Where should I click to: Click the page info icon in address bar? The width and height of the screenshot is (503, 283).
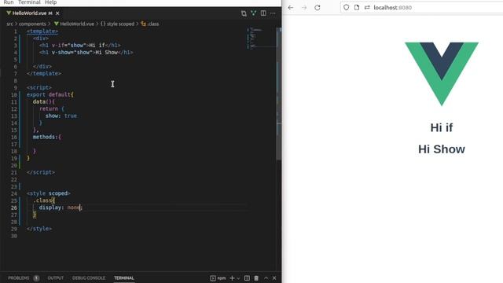(357, 7)
